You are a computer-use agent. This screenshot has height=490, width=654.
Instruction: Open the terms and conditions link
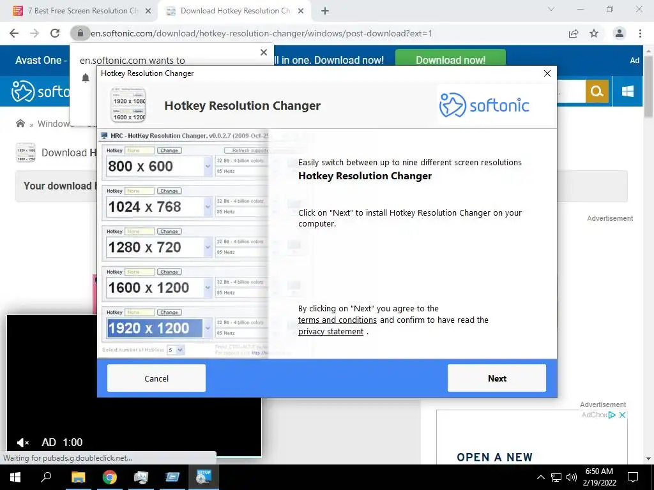pyautogui.click(x=337, y=320)
